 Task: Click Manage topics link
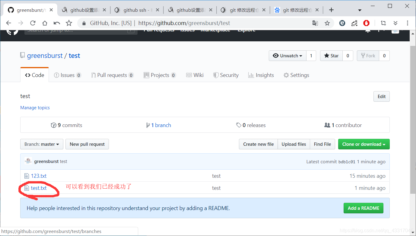point(35,107)
